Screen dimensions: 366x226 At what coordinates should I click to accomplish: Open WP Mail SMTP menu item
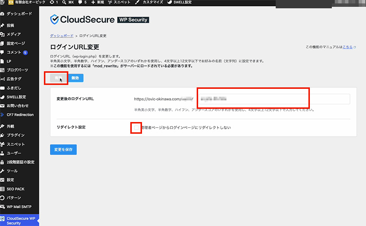pyautogui.click(x=19, y=206)
